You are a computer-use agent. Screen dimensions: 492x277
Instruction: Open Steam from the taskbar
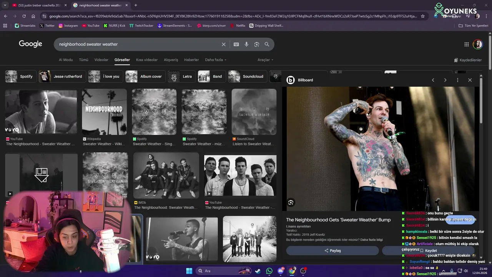[258, 271]
